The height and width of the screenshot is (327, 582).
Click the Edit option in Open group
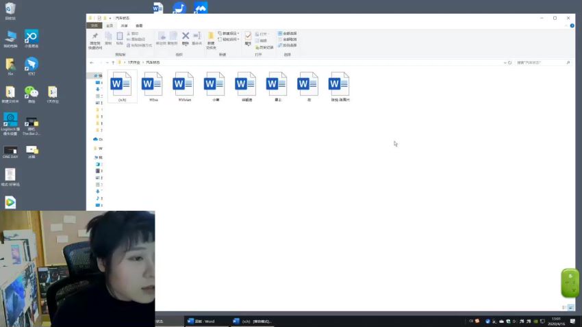click(261, 40)
